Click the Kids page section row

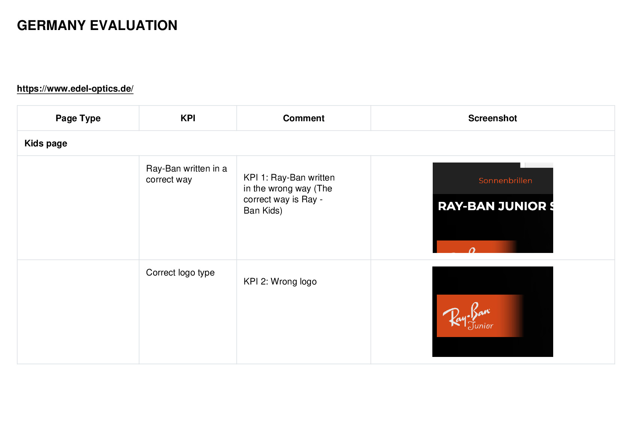pyautogui.click(x=316, y=143)
